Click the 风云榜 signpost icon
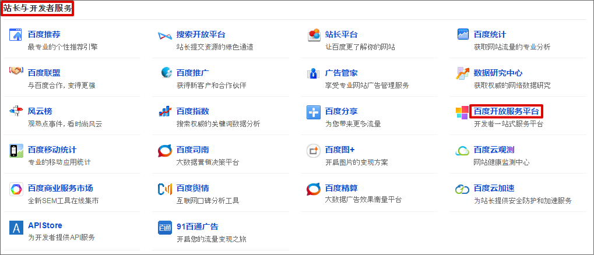 point(16,111)
